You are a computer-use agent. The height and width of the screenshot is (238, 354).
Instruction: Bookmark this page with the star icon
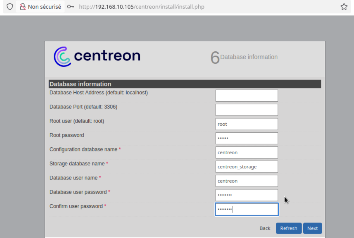pos(344,7)
